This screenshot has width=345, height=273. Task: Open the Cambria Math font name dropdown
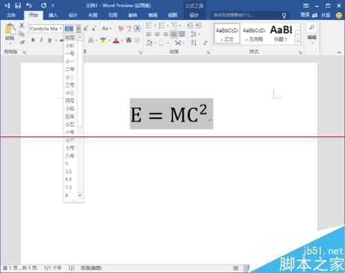(61, 29)
